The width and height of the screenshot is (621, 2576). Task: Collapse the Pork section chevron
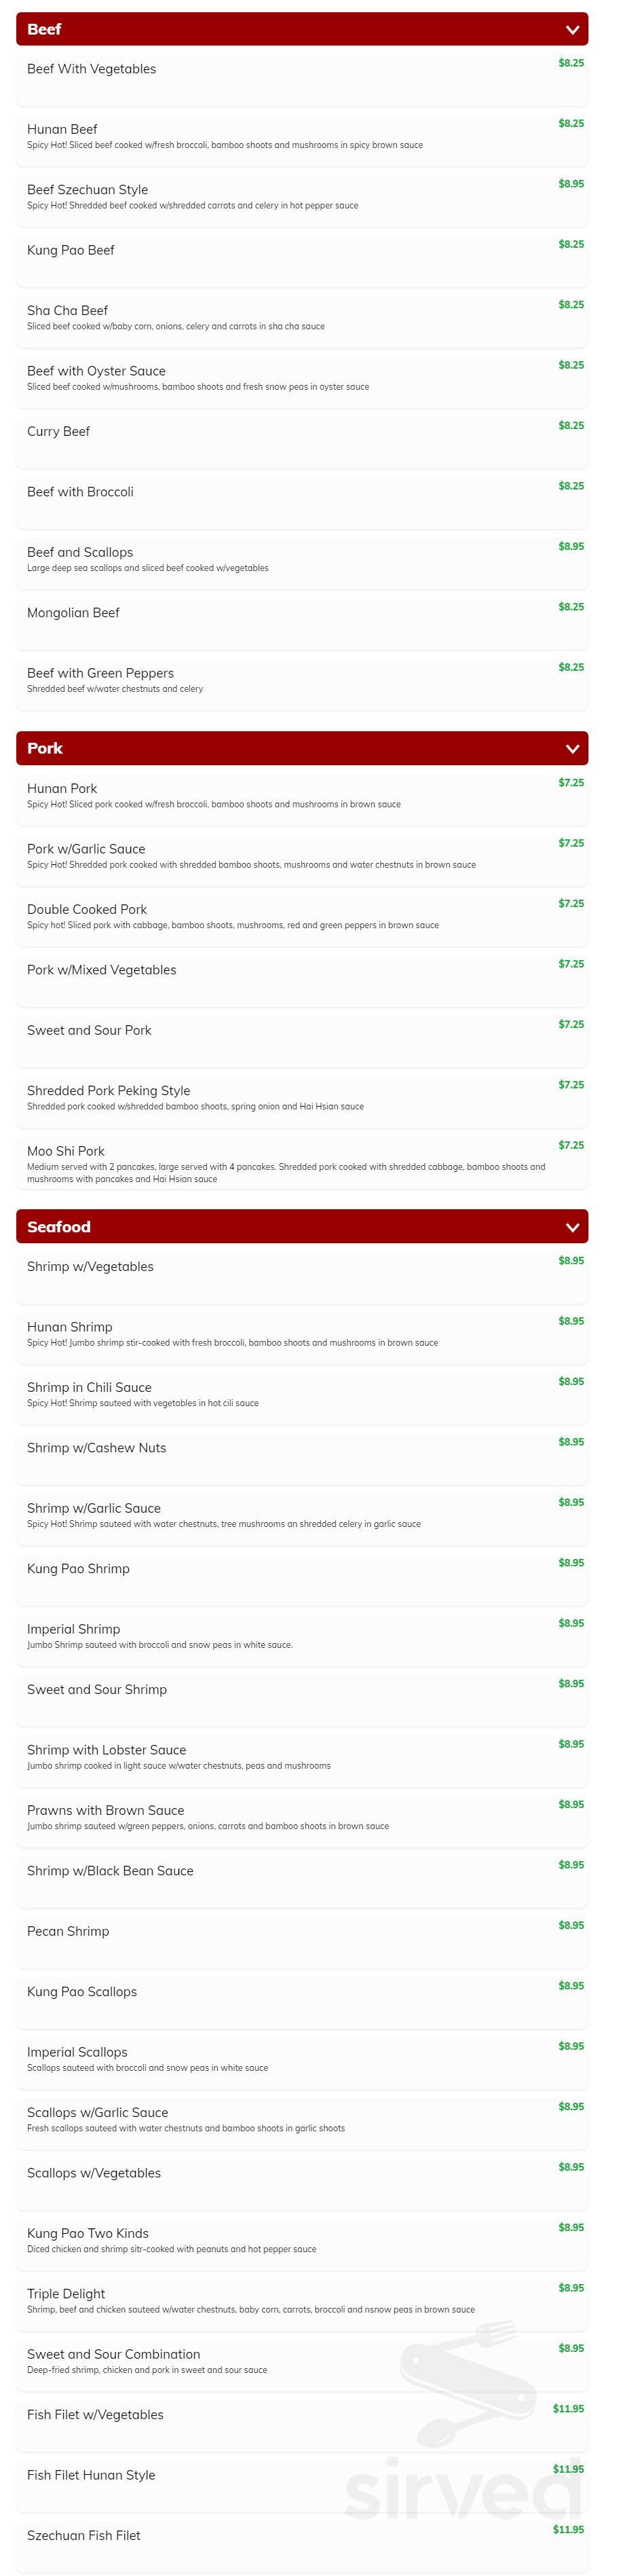click(572, 748)
